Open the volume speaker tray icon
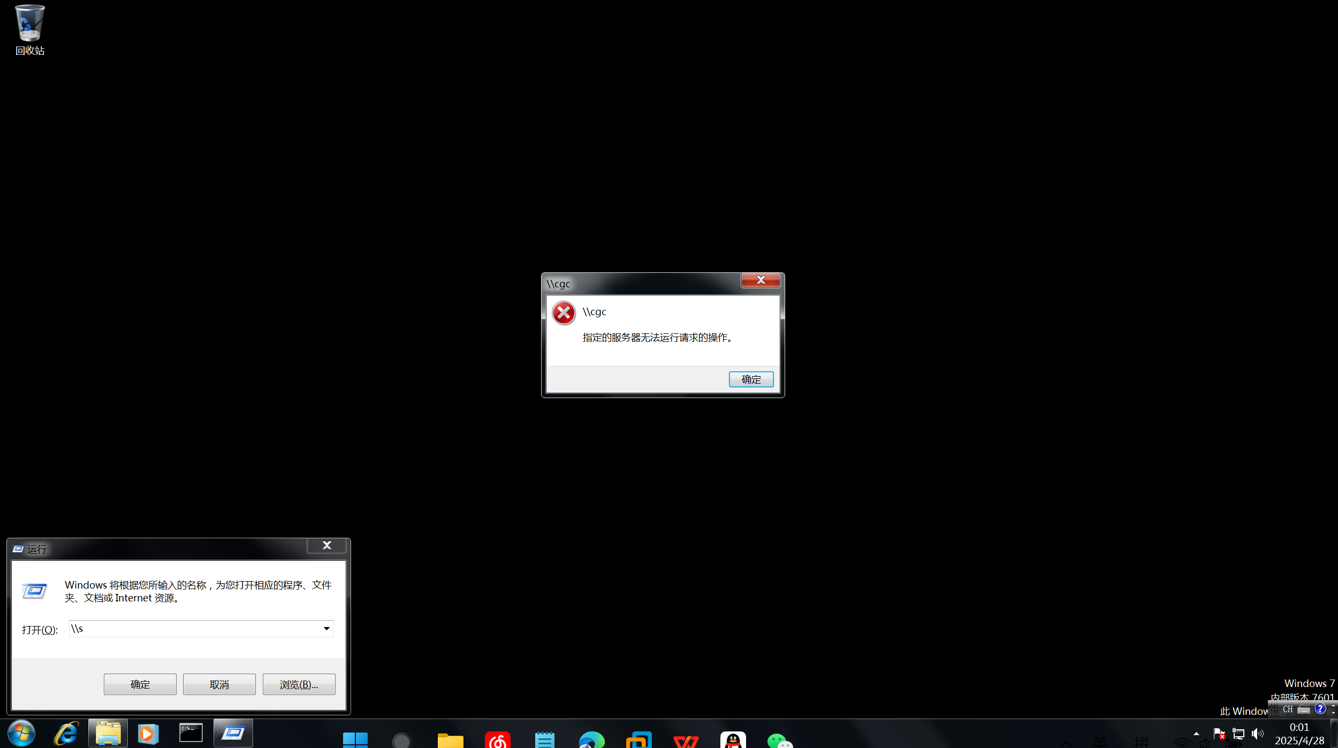Image resolution: width=1338 pixels, height=748 pixels. click(x=1257, y=734)
